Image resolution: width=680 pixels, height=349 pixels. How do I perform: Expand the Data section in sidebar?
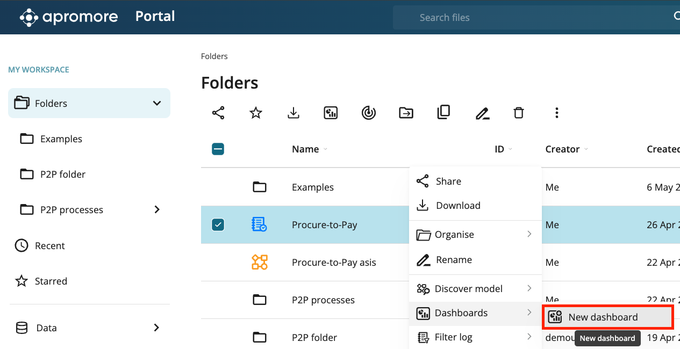(x=156, y=328)
